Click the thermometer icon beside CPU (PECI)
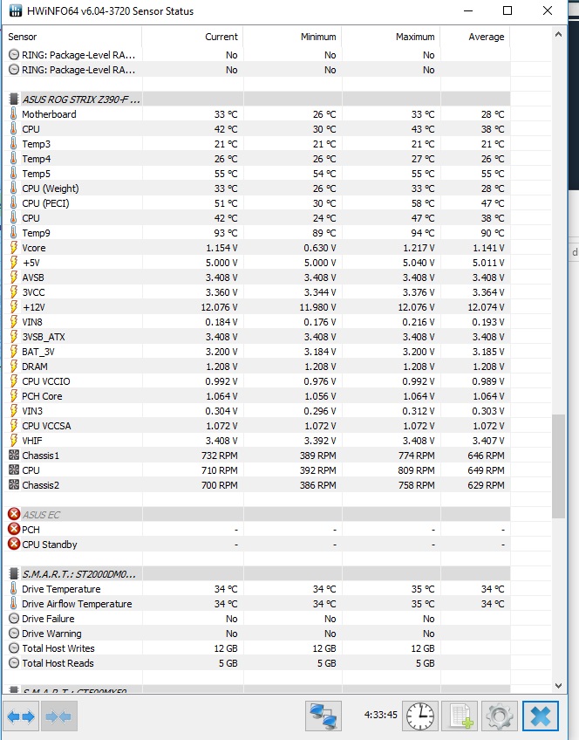This screenshot has height=740, width=579. point(14,203)
